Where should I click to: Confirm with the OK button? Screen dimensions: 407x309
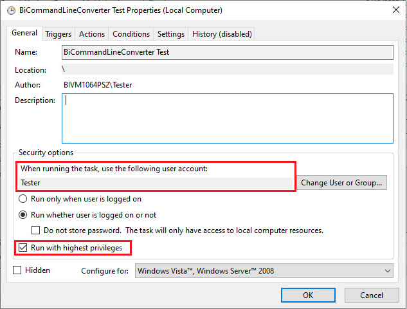click(308, 295)
